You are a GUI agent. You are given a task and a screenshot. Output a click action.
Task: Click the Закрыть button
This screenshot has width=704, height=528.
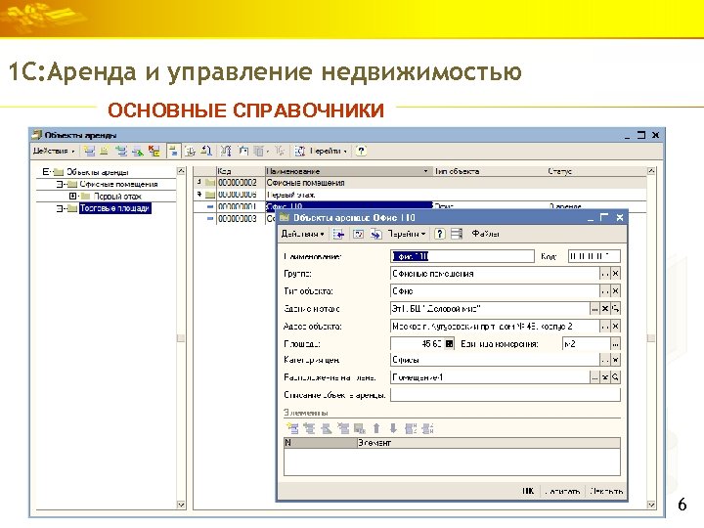point(605,491)
